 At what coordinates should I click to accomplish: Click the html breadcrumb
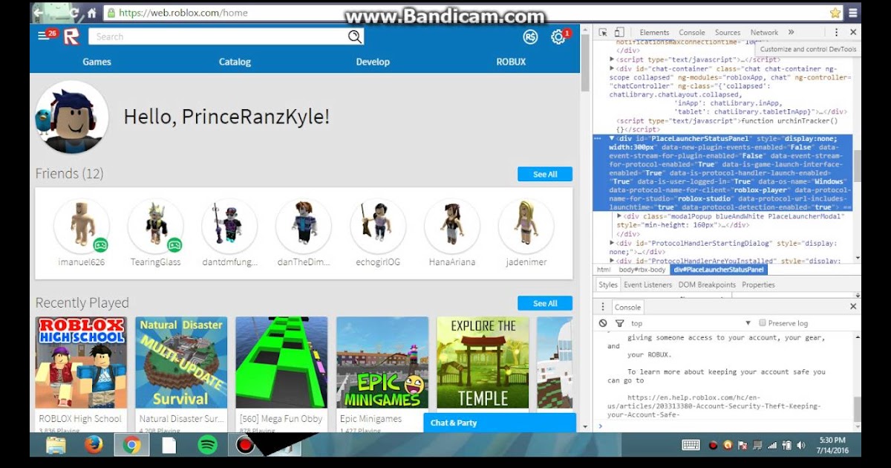(604, 270)
